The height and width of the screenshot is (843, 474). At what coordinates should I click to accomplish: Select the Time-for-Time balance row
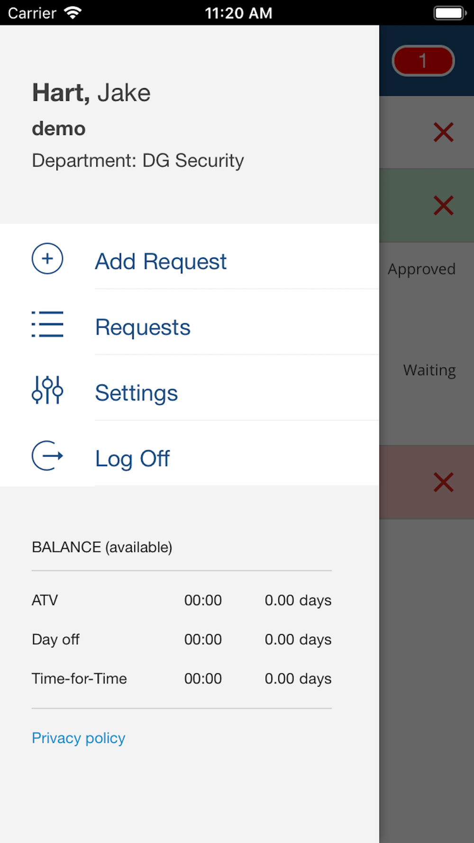pos(182,678)
